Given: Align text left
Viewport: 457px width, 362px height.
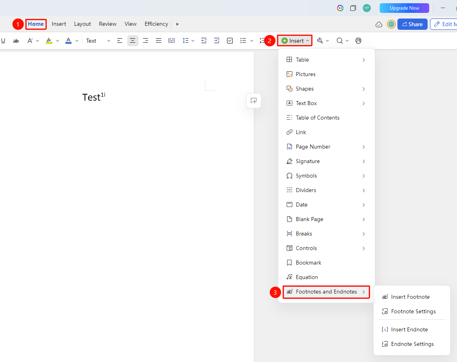Looking at the screenshot, I should [x=120, y=41].
